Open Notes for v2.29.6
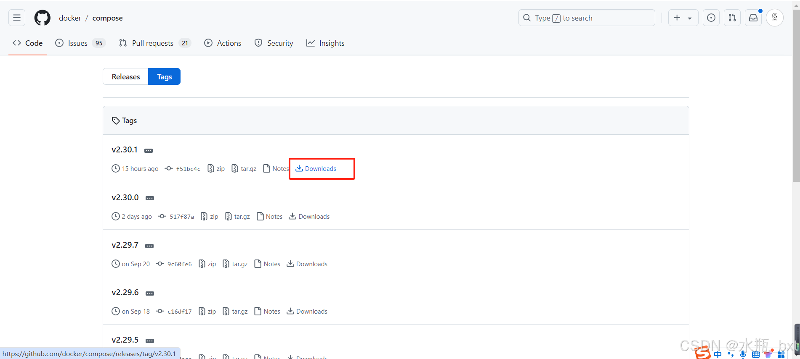This screenshot has height=359, width=800. click(267, 312)
